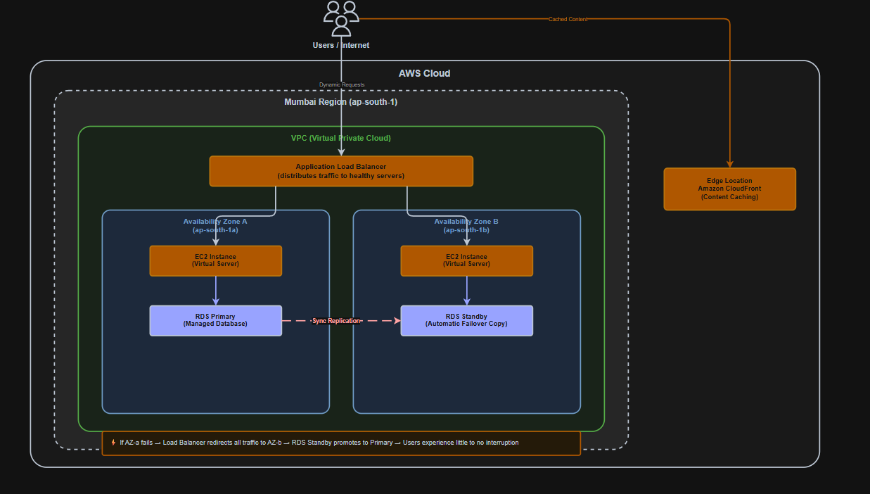Click the Users group icon
Image resolution: width=870 pixels, height=494 pixels.
(x=341, y=18)
